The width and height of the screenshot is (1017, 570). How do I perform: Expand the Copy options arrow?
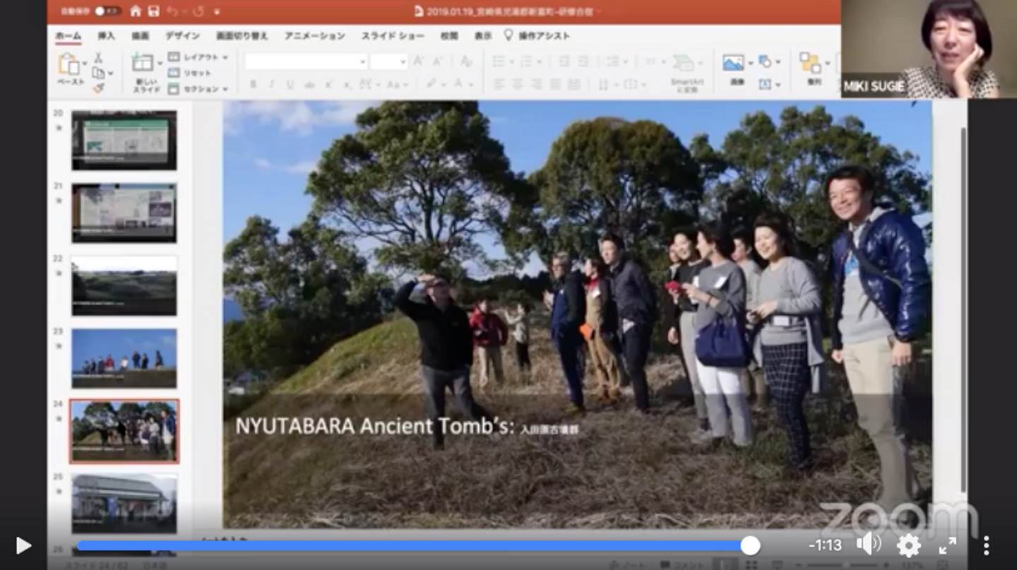pyautogui.click(x=111, y=73)
